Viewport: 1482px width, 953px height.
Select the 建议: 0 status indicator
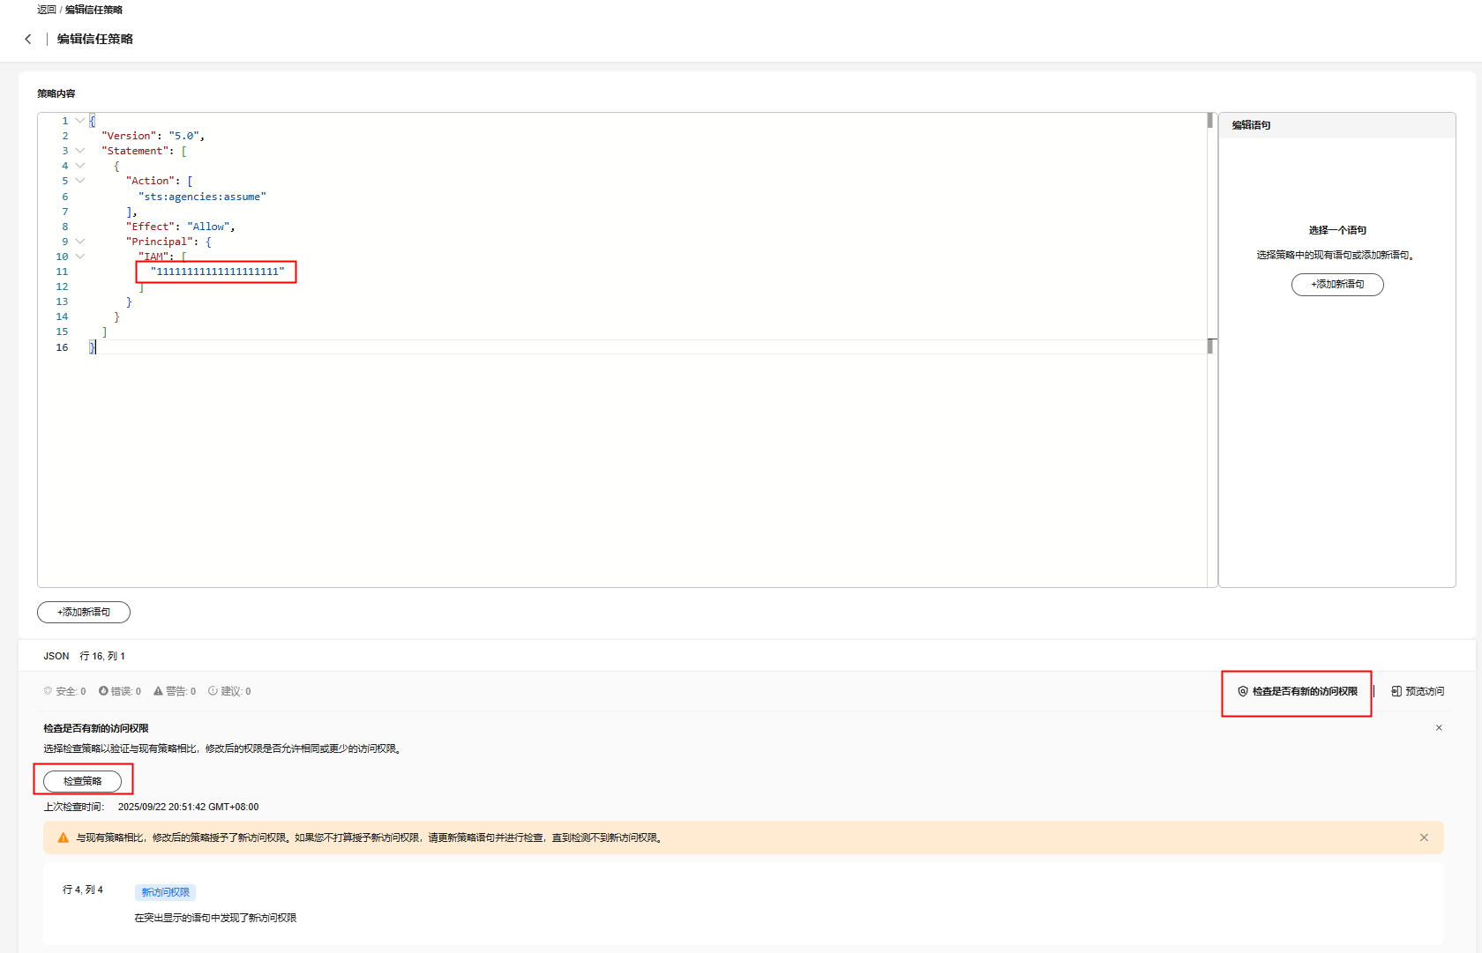point(229,691)
